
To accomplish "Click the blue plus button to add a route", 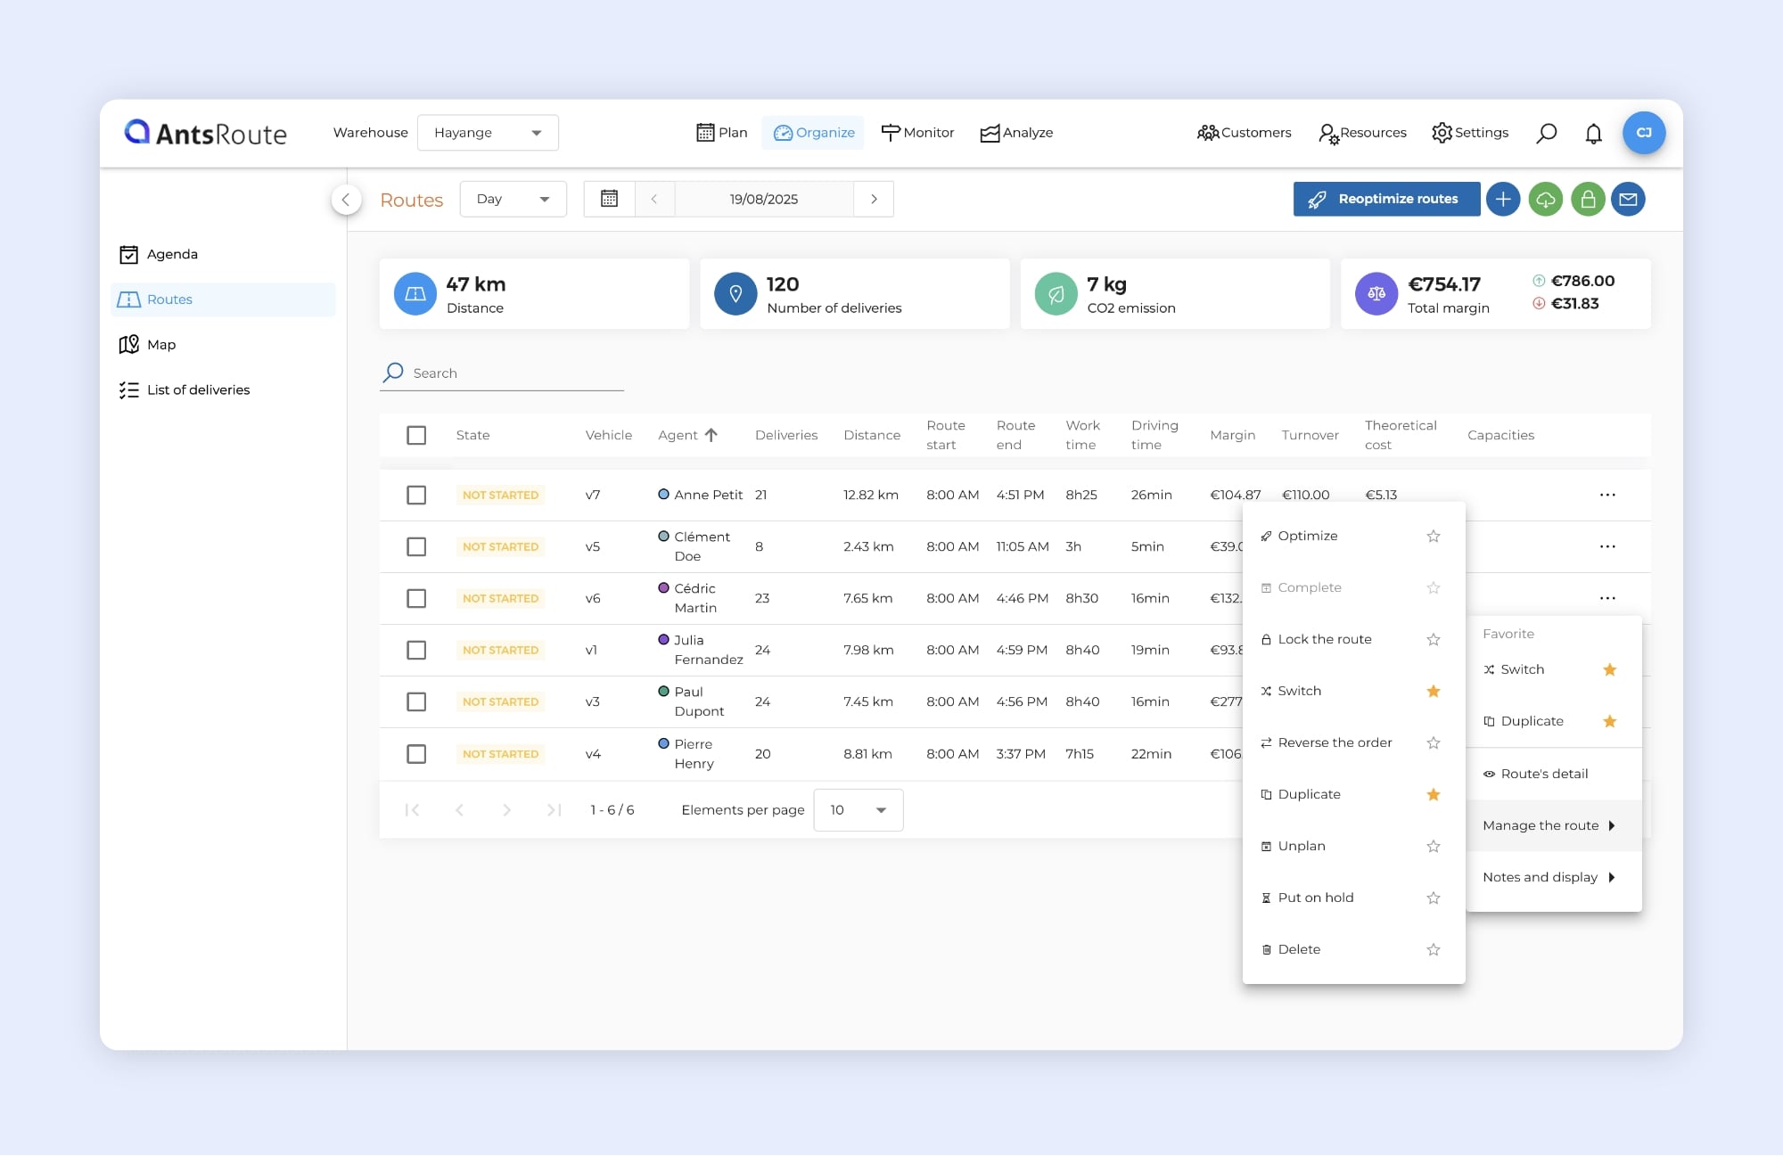I will (x=1503, y=199).
